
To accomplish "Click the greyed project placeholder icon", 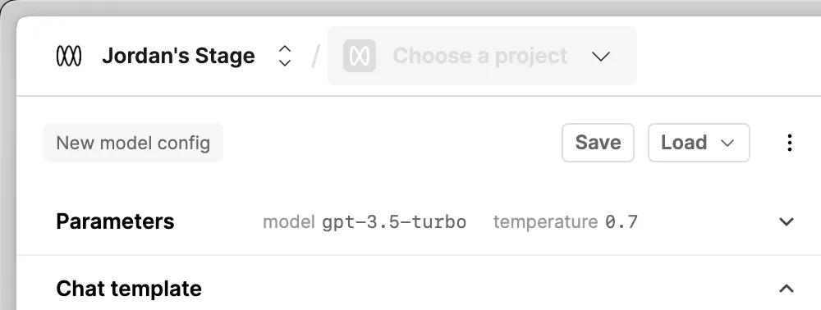I will coord(360,56).
